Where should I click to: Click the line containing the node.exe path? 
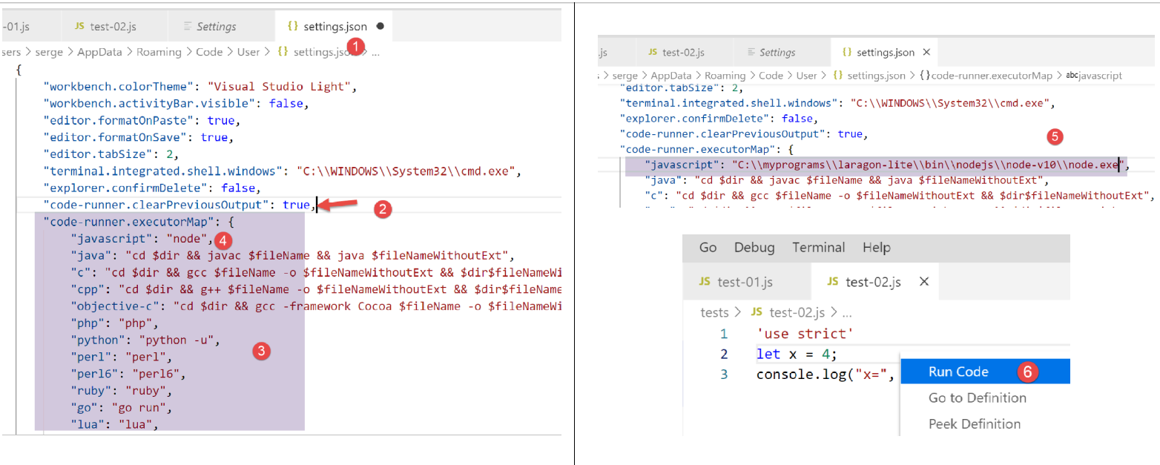(875, 165)
